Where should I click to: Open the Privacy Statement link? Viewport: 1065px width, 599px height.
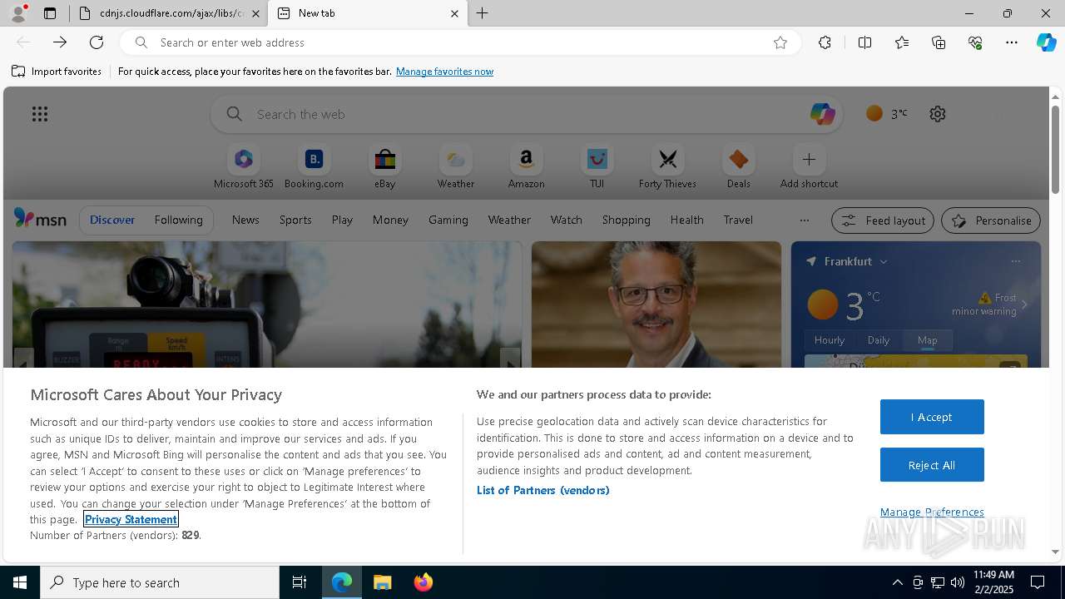point(131,519)
